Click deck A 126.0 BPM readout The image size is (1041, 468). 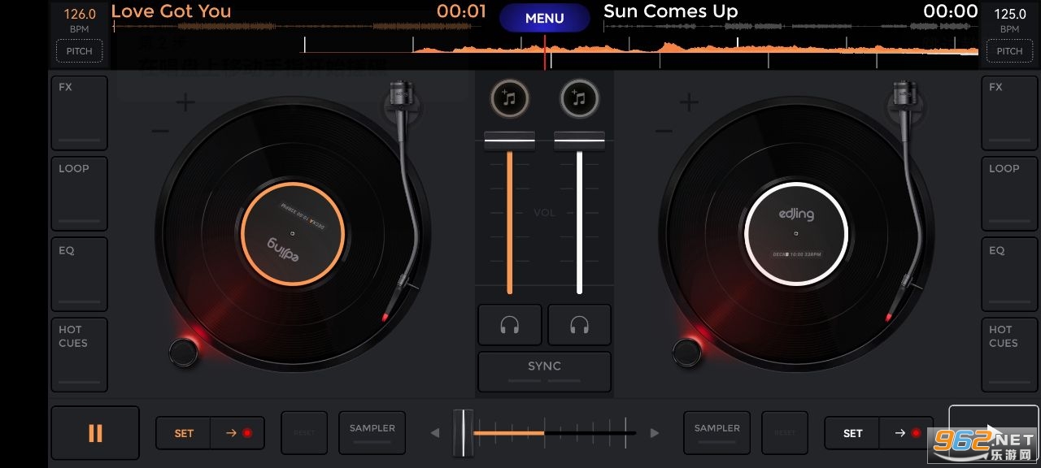pos(79,15)
